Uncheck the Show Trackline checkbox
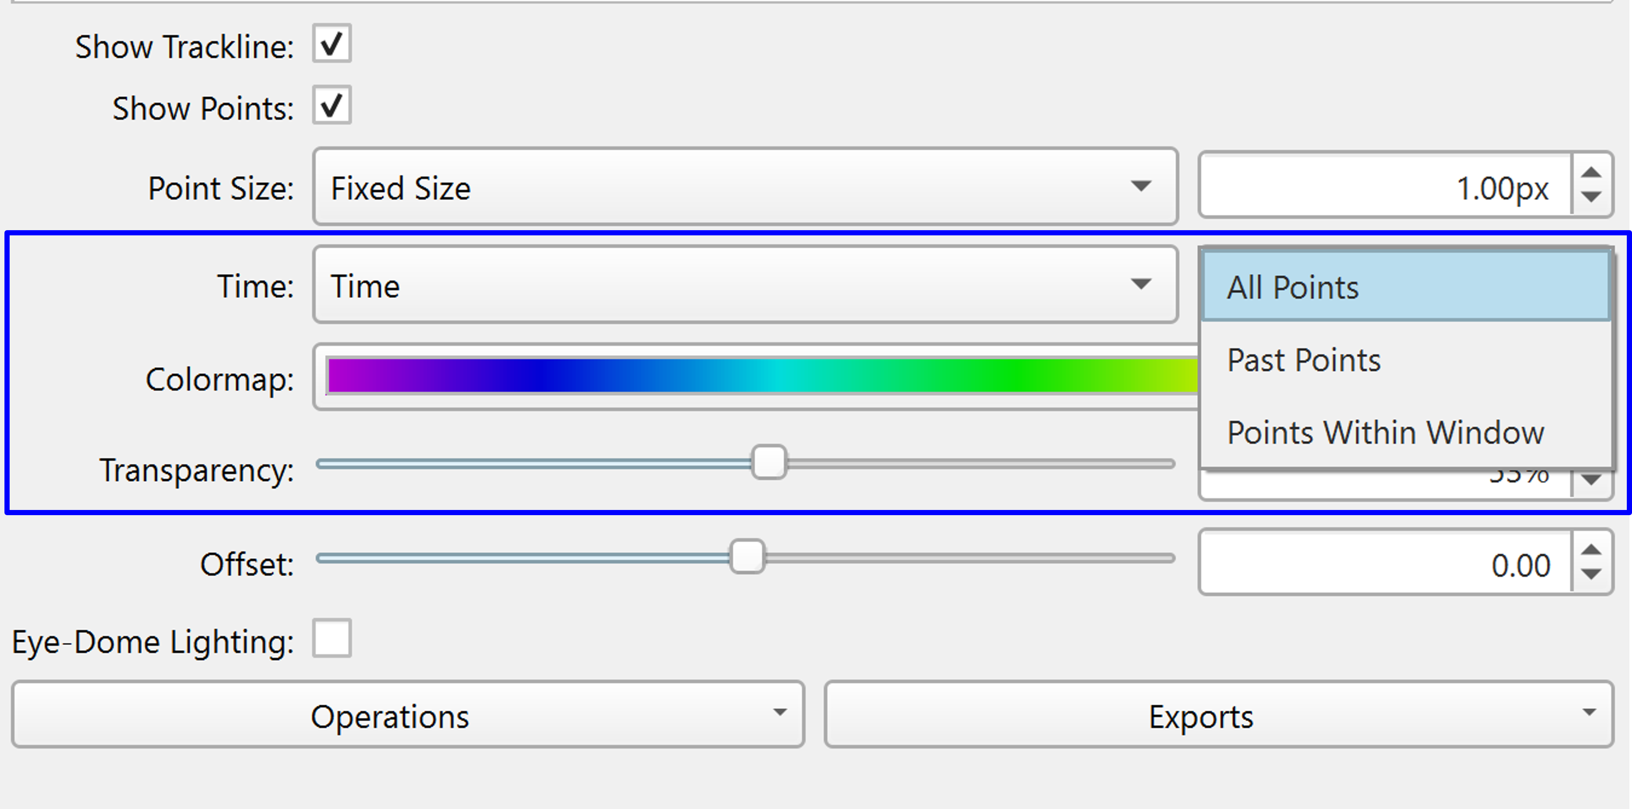This screenshot has height=809, width=1632. tap(331, 44)
